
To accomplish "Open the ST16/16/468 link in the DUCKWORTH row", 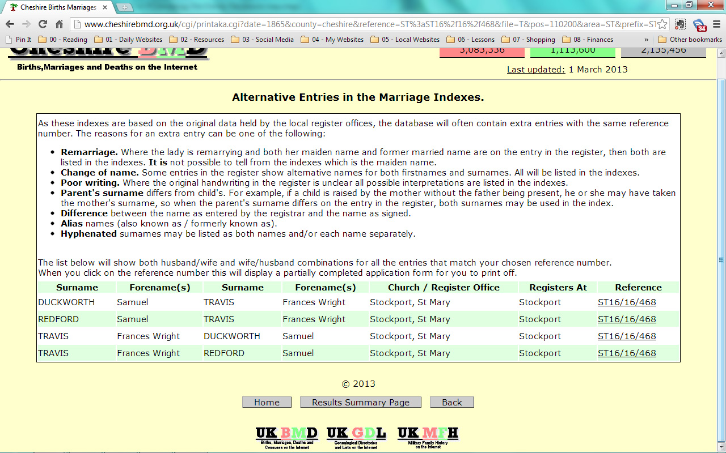I will (627, 302).
